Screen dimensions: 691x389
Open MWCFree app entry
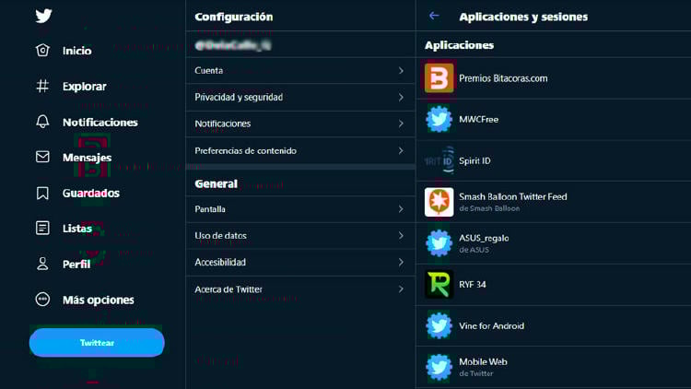click(x=554, y=119)
